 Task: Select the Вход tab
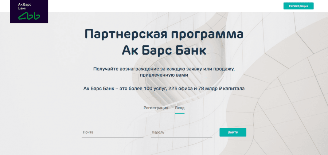click(x=180, y=108)
